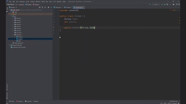
Task: Open Project panel gear options
Action: point(49,7)
